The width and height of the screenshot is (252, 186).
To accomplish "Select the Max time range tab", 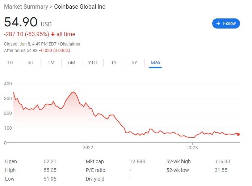I will pos(155,62).
